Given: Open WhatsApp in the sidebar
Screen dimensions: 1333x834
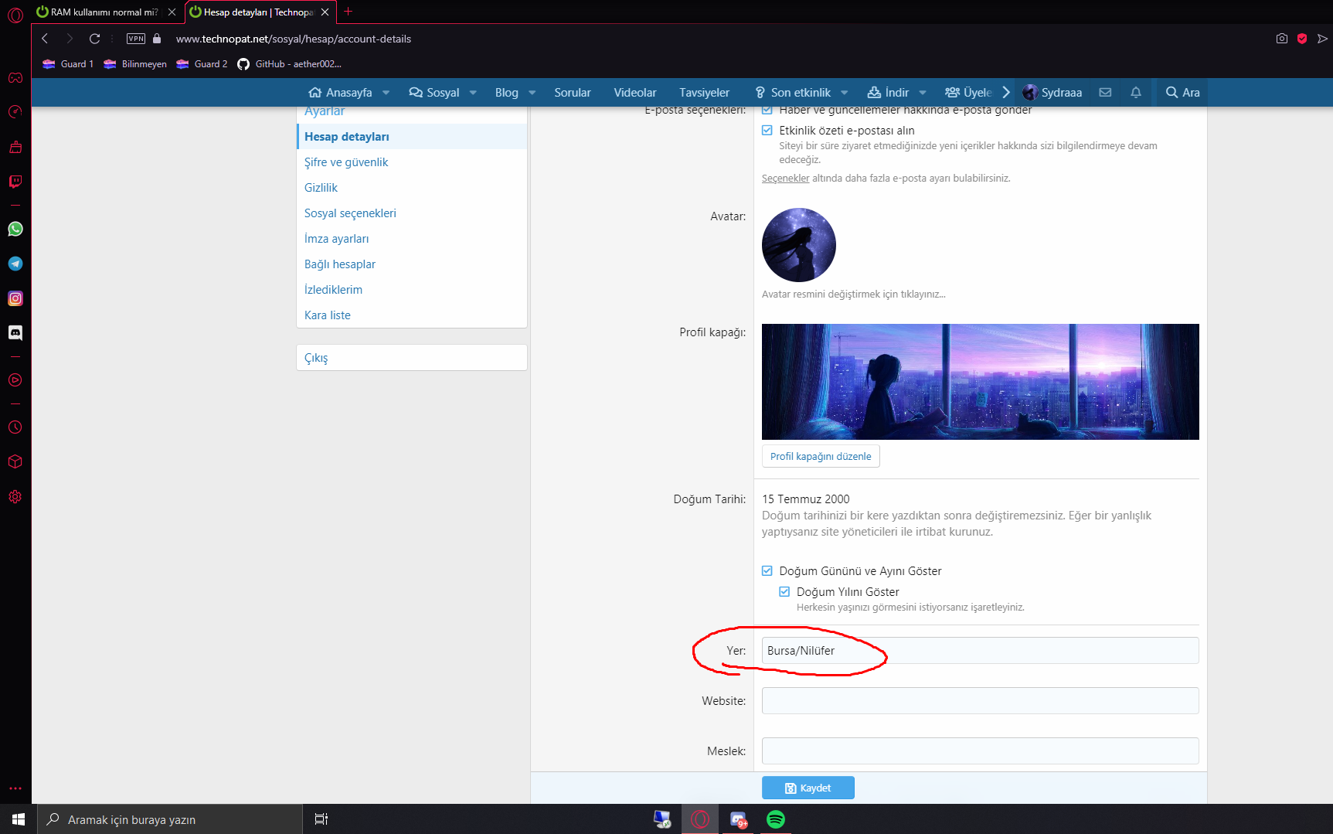Looking at the screenshot, I should (x=15, y=229).
